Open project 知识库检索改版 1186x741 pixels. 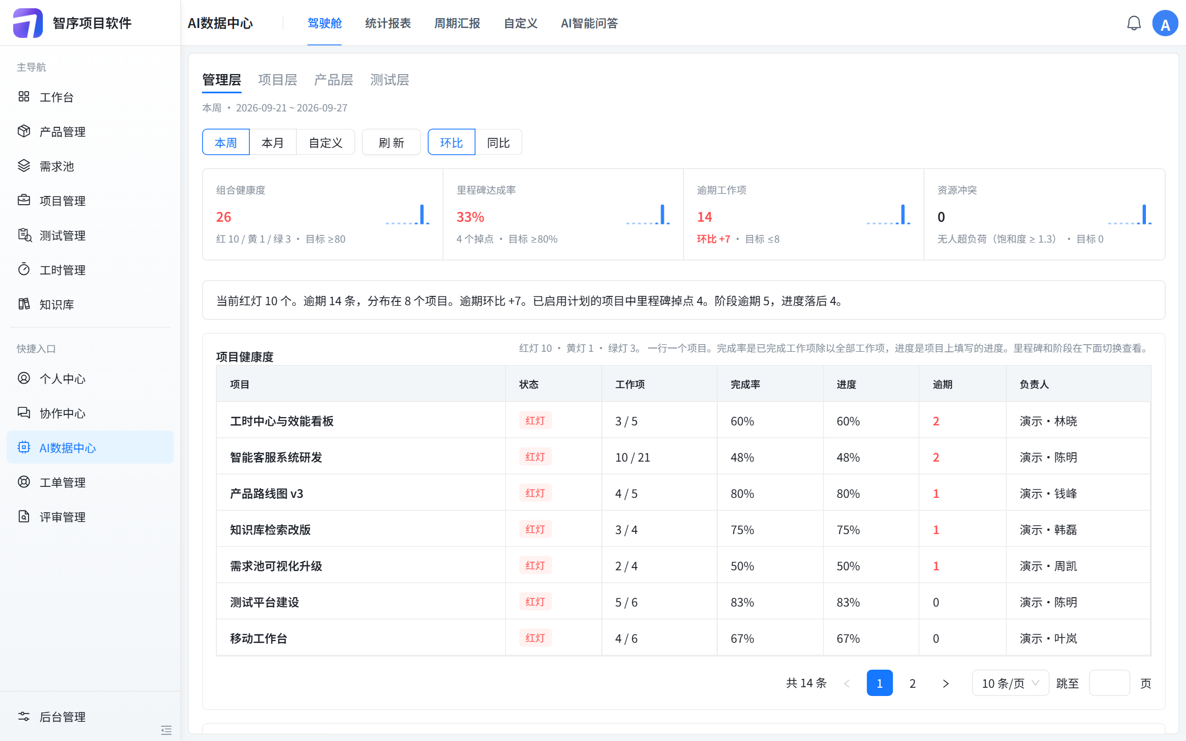(270, 530)
